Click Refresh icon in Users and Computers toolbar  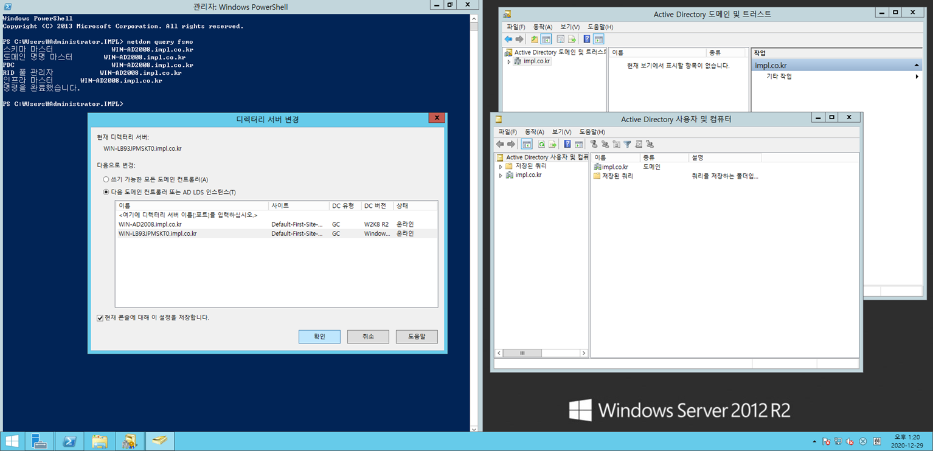click(x=541, y=144)
